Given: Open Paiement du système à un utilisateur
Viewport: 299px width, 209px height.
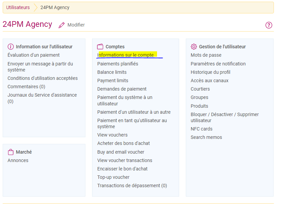Looking at the screenshot, I should point(125,101).
